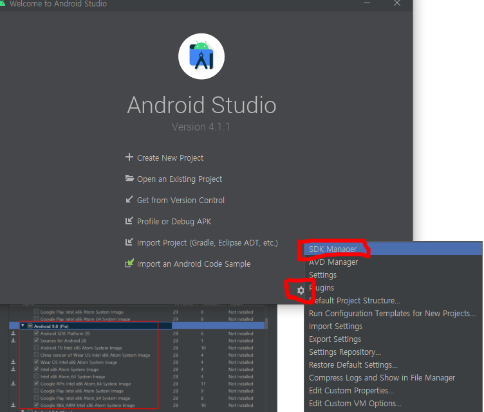Click download icon next to Intel x86 Atom System Image

pos(14,369)
